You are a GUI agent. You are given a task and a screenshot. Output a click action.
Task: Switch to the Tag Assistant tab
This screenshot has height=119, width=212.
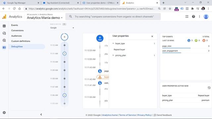point(61,3)
